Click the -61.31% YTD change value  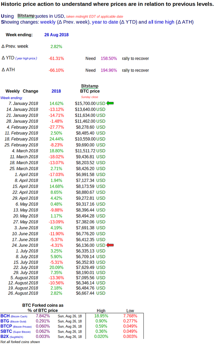pos(56,59)
